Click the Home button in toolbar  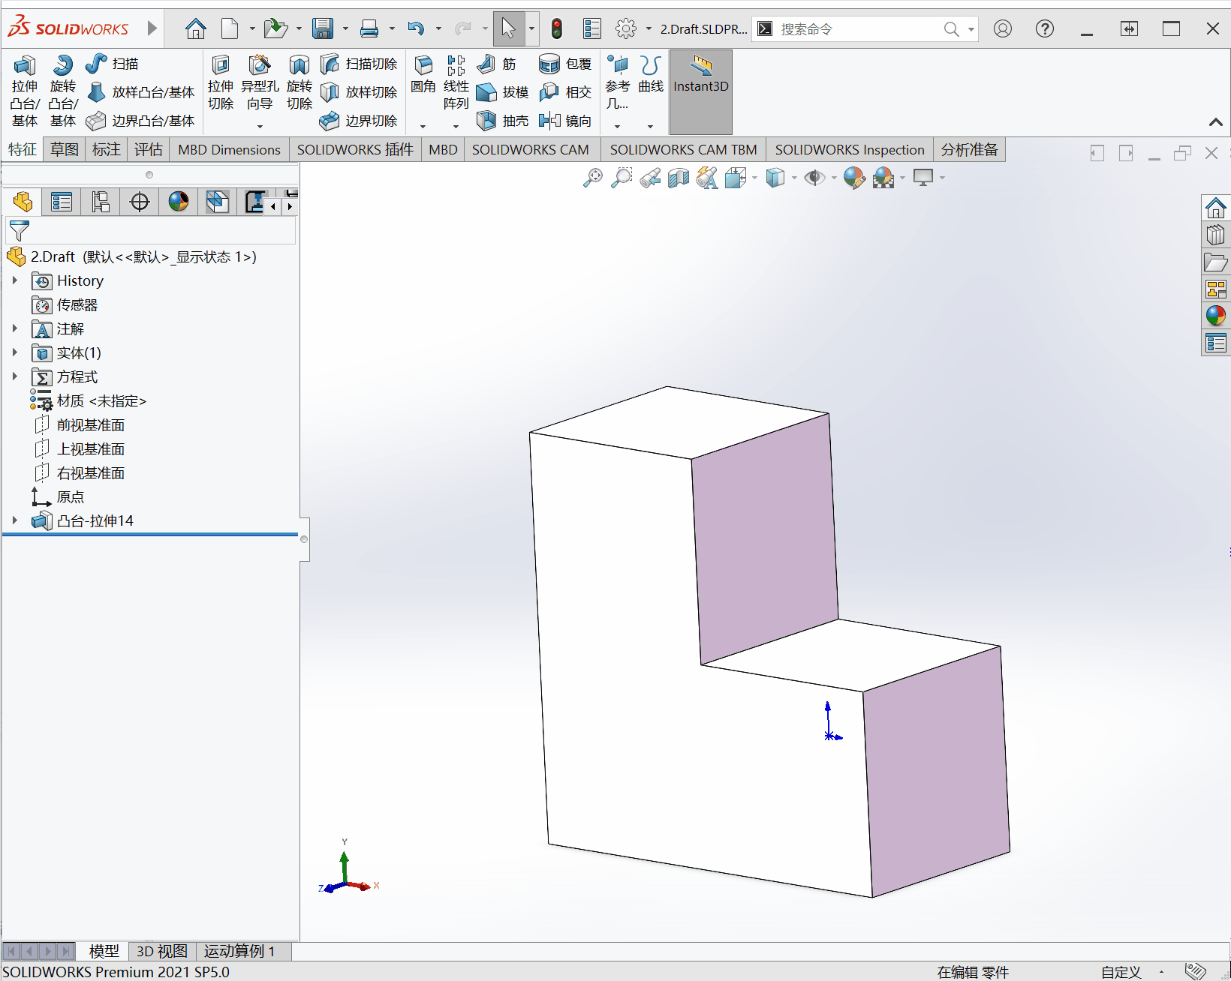[196, 28]
